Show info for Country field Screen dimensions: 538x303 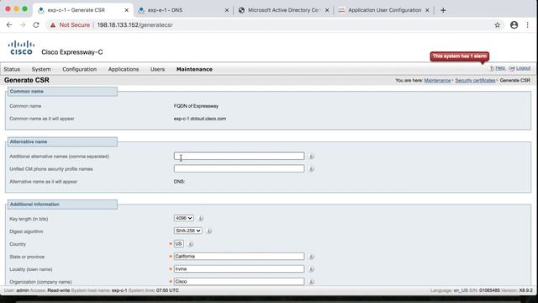pyautogui.click(x=191, y=244)
